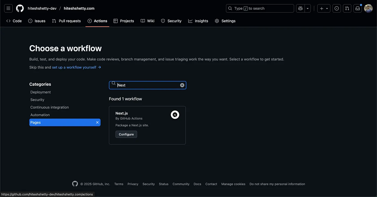This screenshot has height=197, width=377.
Task: Open the issues icon in header
Action: (x=337, y=8)
